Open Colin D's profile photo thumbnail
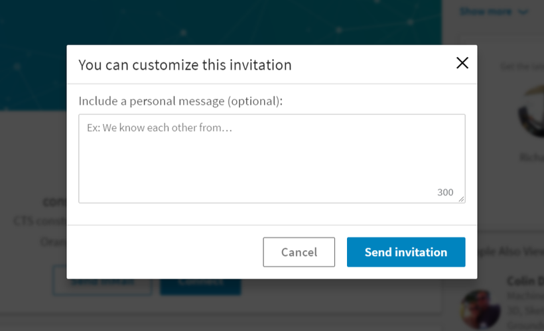 pos(480,310)
